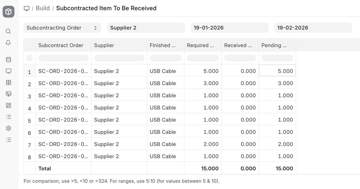The width and height of the screenshot is (360, 189).
Task: Click the Supplier 2 filter field
Action: 146,28
